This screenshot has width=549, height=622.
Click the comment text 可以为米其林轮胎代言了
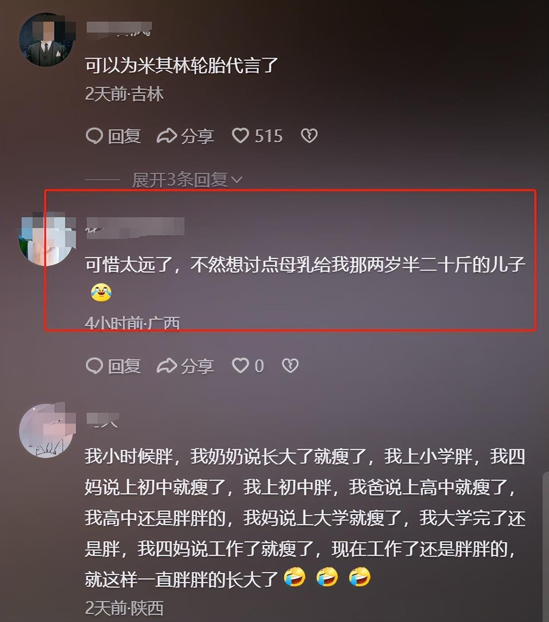tap(182, 65)
